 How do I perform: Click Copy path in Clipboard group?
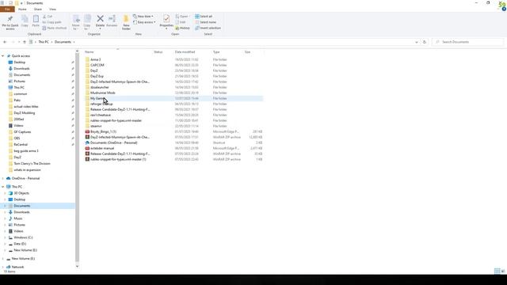tap(51, 22)
